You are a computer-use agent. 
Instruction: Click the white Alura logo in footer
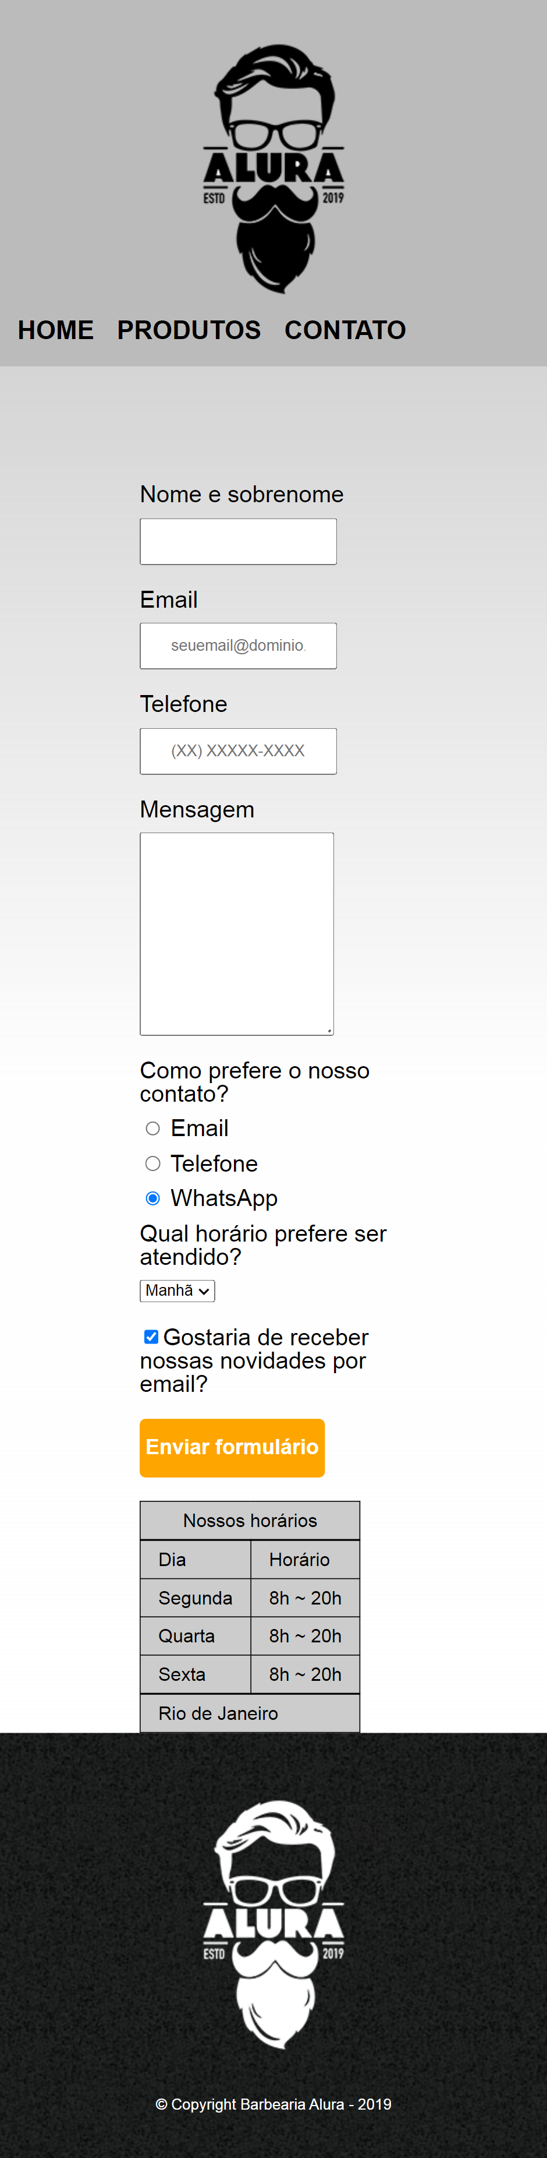(x=273, y=1924)
